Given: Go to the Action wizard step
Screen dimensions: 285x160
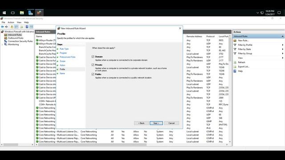Looking at the screenshot, I should (x=62, y=65).
